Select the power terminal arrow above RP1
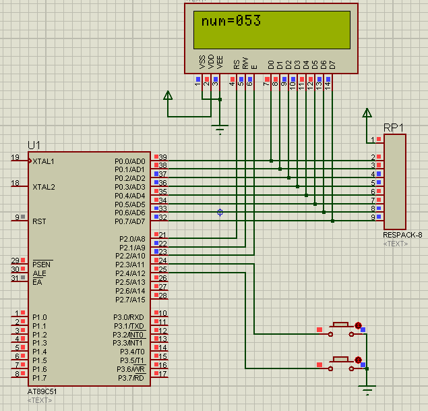Screen dimensions: 428x411 point(367,113)
